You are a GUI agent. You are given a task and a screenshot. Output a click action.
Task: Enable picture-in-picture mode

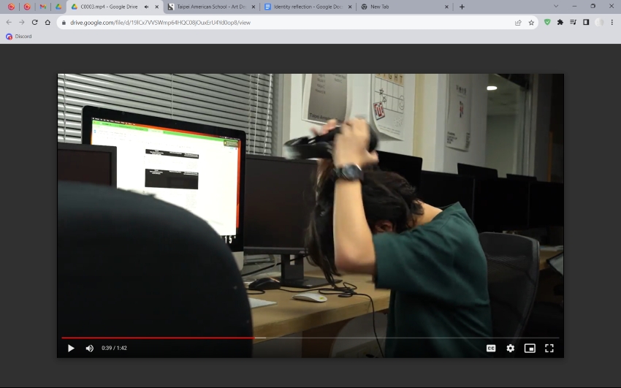(530, 348)
